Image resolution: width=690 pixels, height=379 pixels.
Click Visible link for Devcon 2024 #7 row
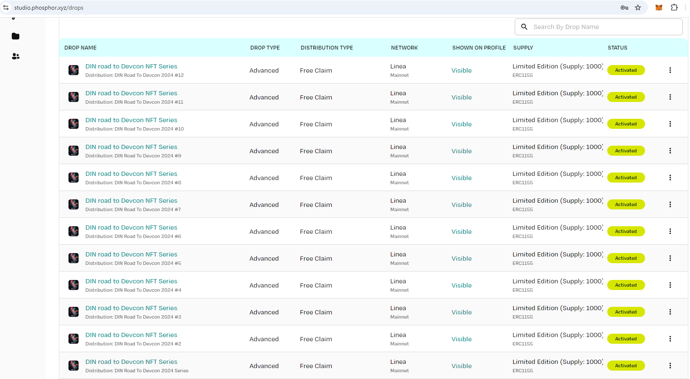point(461,205)
